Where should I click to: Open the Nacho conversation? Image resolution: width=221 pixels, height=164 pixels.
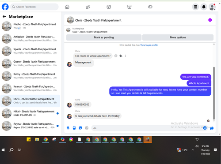(30, 26)
